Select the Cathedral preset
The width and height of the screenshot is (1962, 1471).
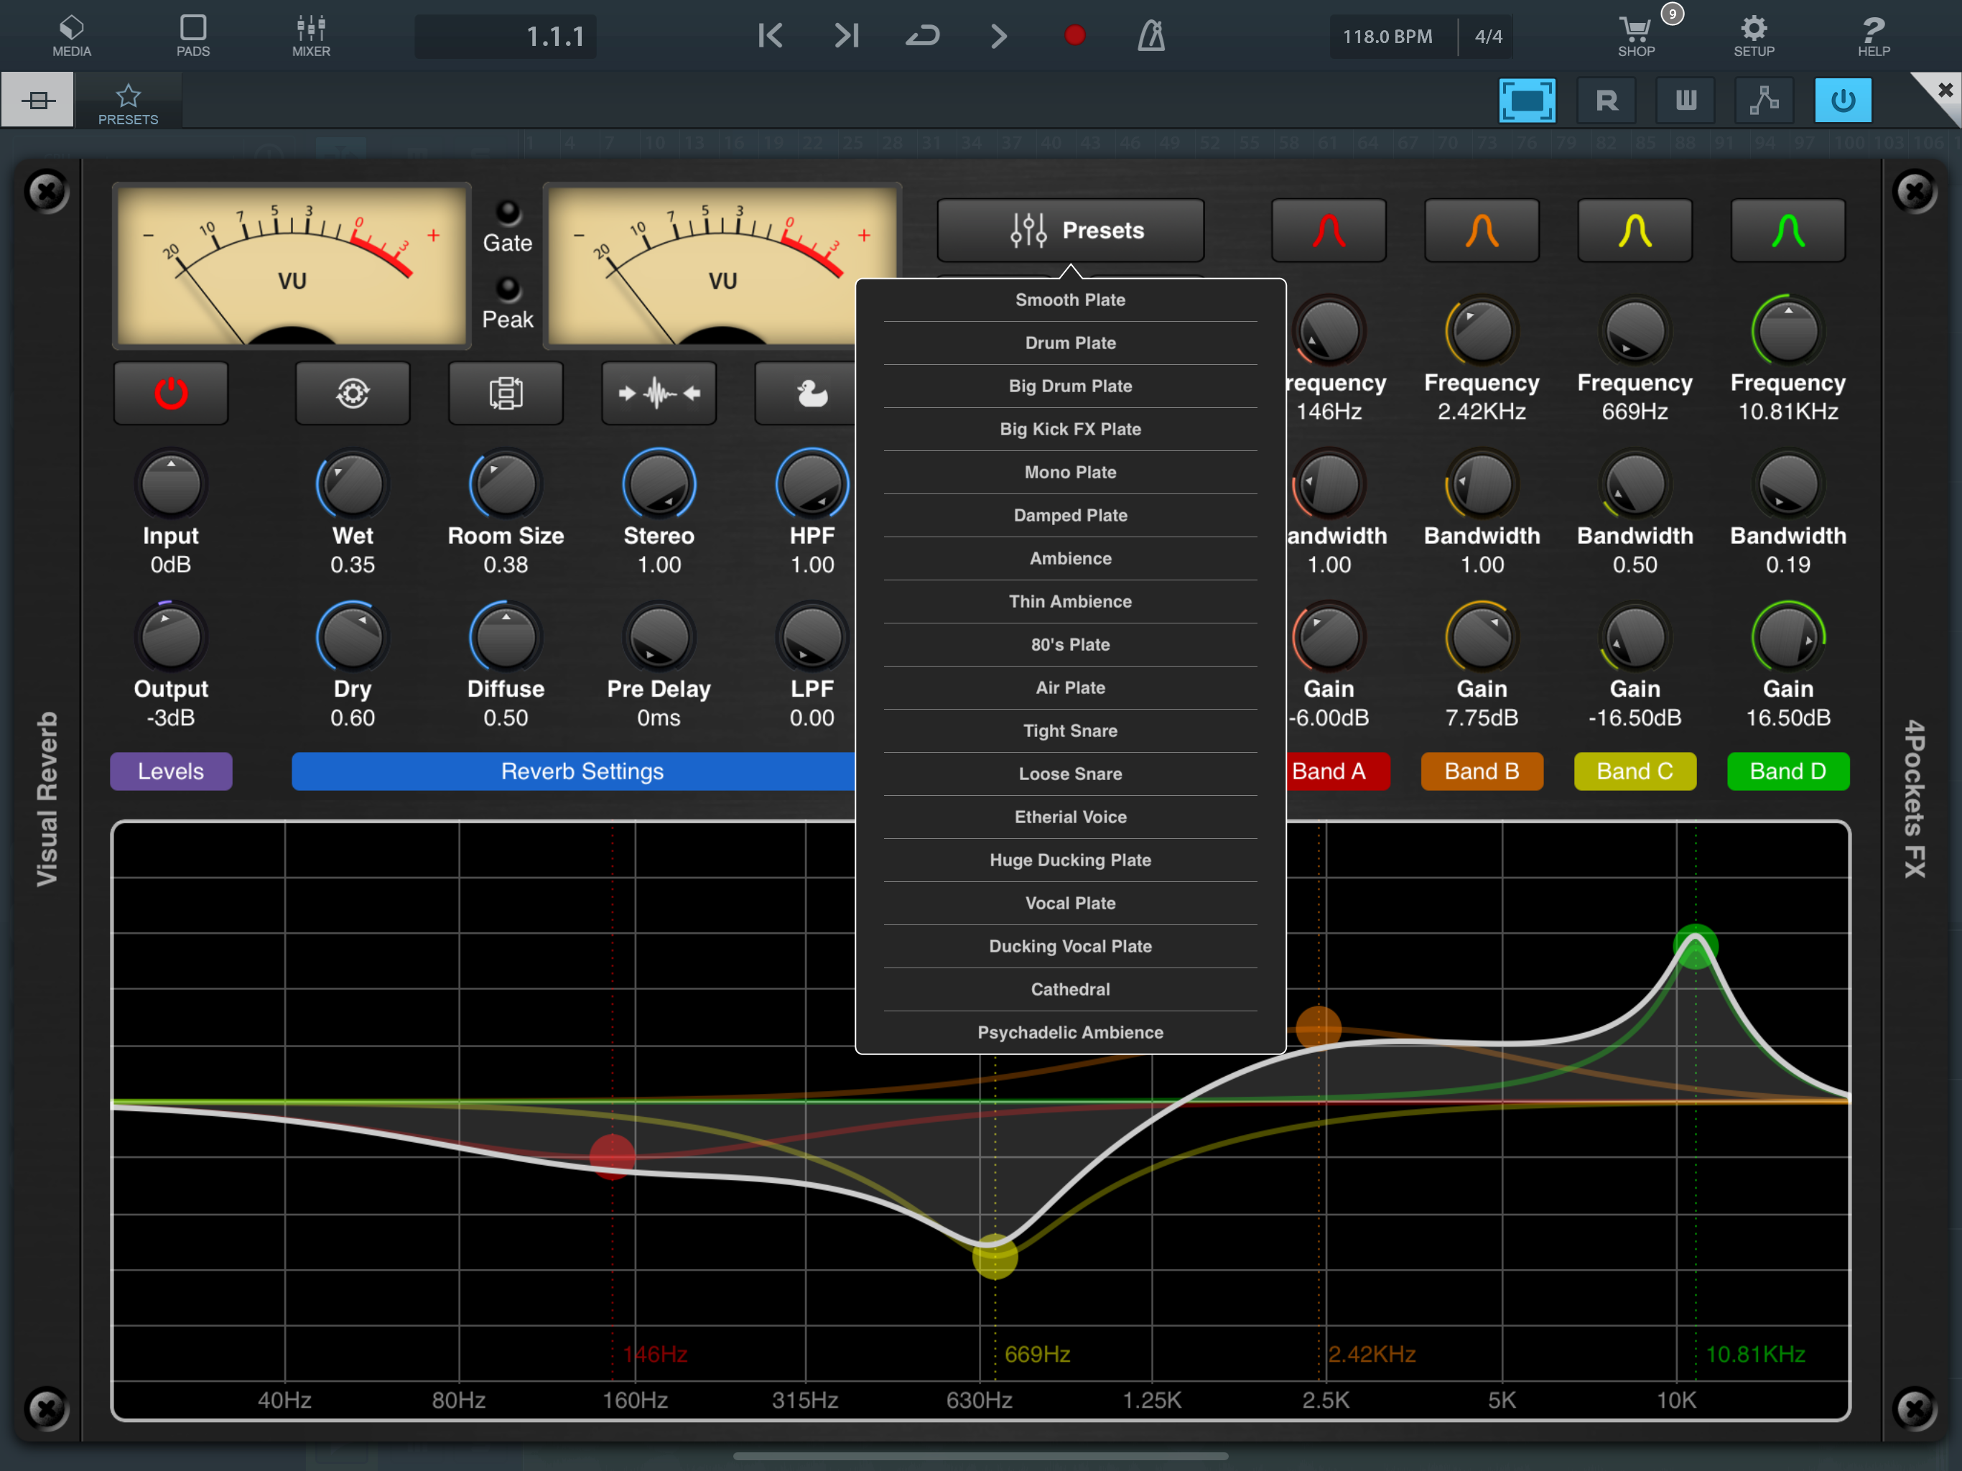[1070, 989]
